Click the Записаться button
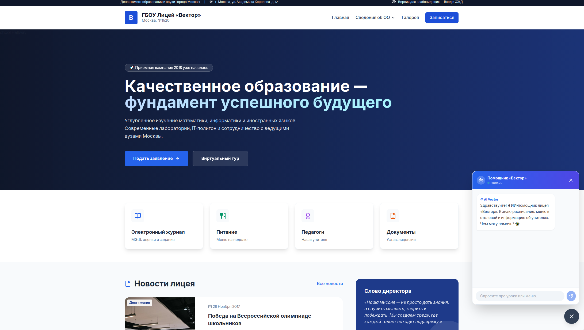Screen dimensions: 584x330 442,18
